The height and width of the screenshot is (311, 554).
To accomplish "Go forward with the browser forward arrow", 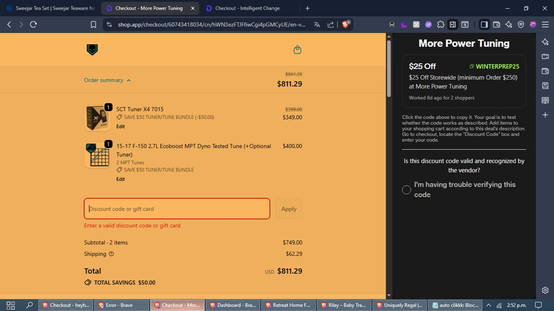I will click(21, 24).
